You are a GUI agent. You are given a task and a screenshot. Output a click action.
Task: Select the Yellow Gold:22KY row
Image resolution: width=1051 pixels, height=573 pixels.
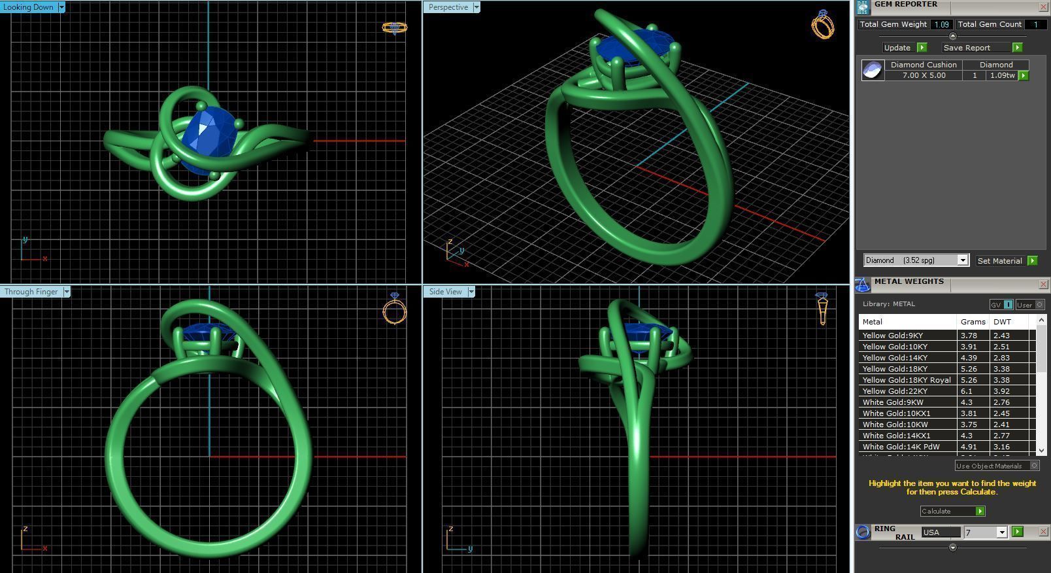[x=947, y=391]
